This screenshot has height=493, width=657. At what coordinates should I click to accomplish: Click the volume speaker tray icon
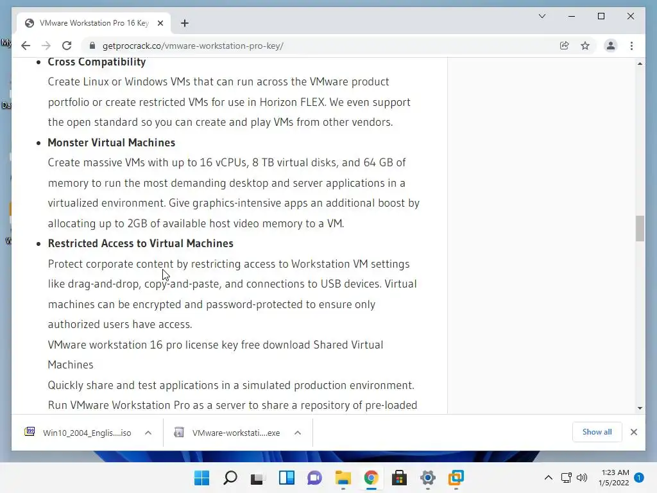pyautogui.click(x=581, y=478)
